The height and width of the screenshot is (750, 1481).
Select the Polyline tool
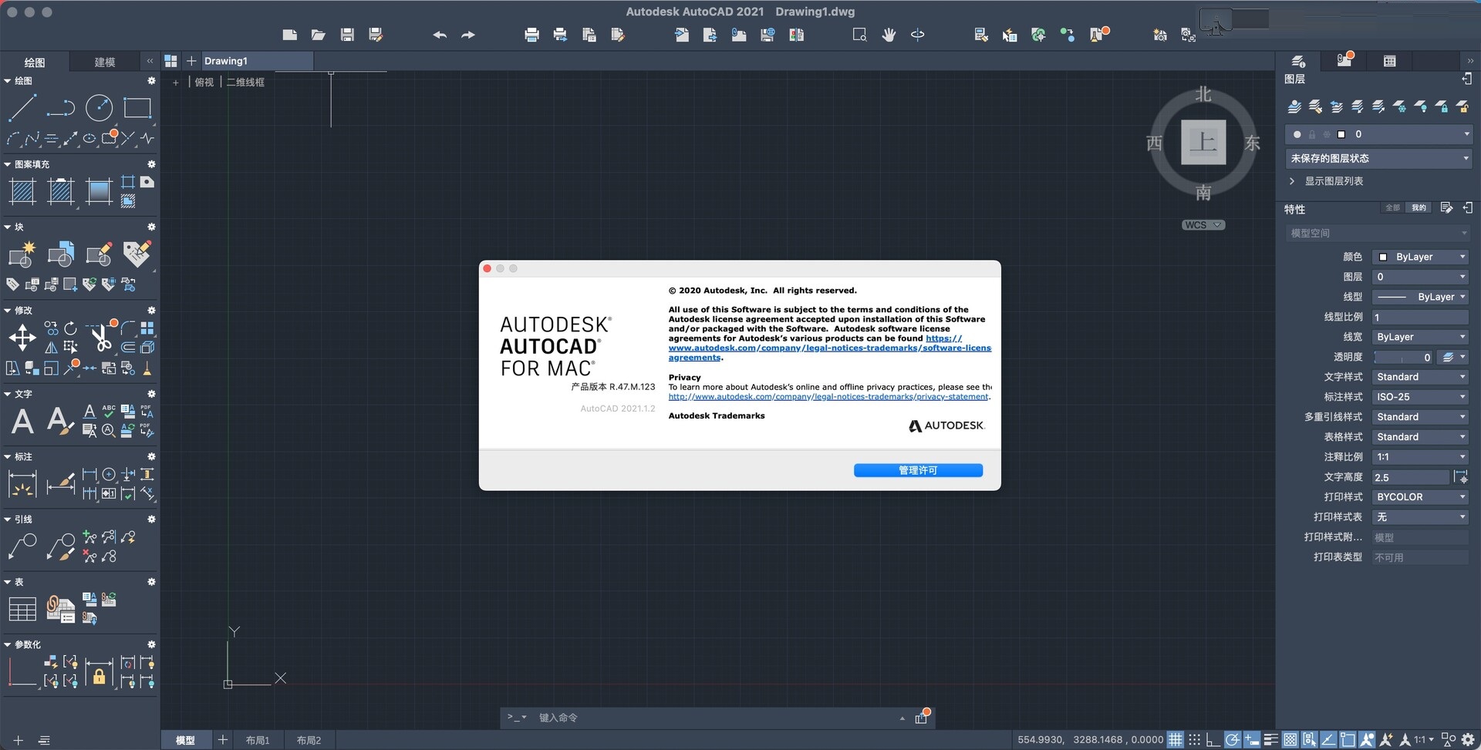60,108
